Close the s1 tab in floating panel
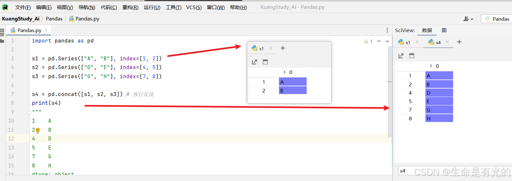Image resolution: width=512 pixels, height=181 pixels. (x=270, y=48)
